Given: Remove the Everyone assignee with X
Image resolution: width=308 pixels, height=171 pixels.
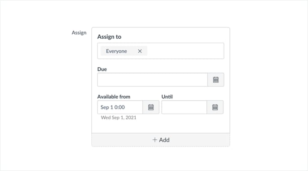Looking at the screenshot, I should pos(140,51).
